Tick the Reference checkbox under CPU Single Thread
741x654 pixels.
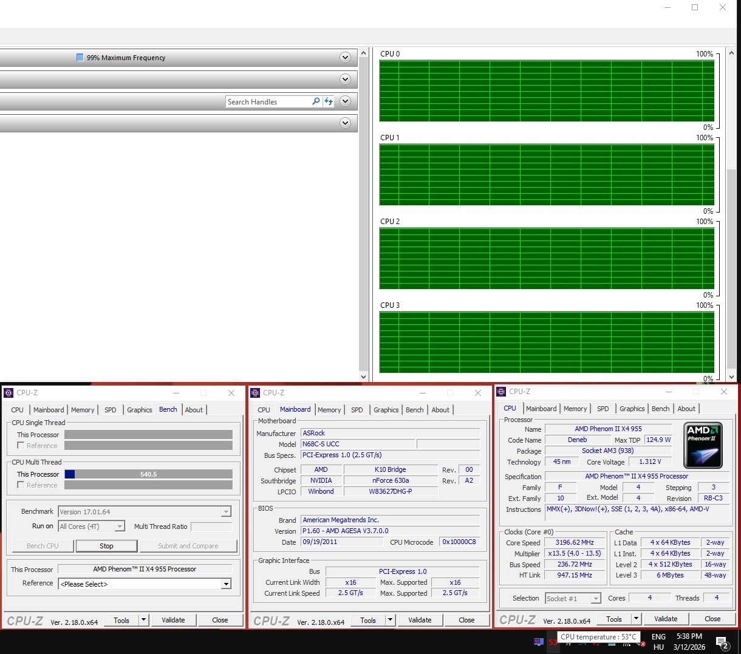tap(21, 445)
